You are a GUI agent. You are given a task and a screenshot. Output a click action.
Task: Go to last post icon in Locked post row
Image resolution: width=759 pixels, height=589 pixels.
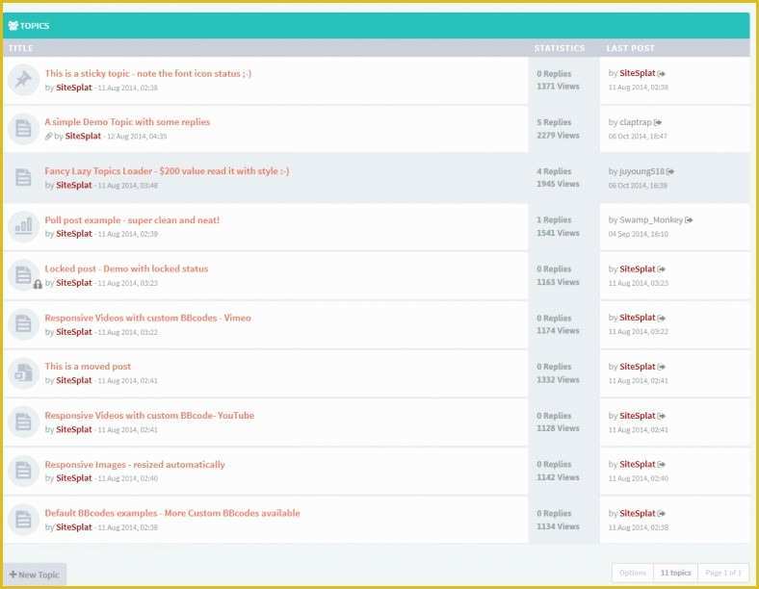click(x=661, y=269)
